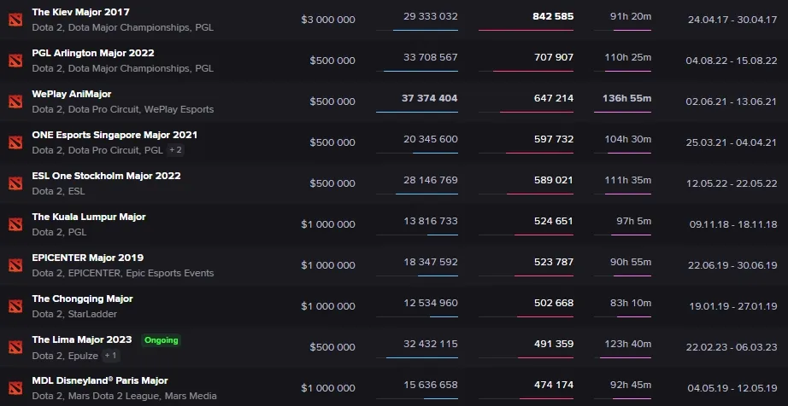
Task: Click the Chongqing Major subtitle 'Dota 2, StarLadder'
Action: coord(74,314)
